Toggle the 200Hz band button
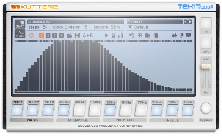222x136 pixels. tap(48, 110)
